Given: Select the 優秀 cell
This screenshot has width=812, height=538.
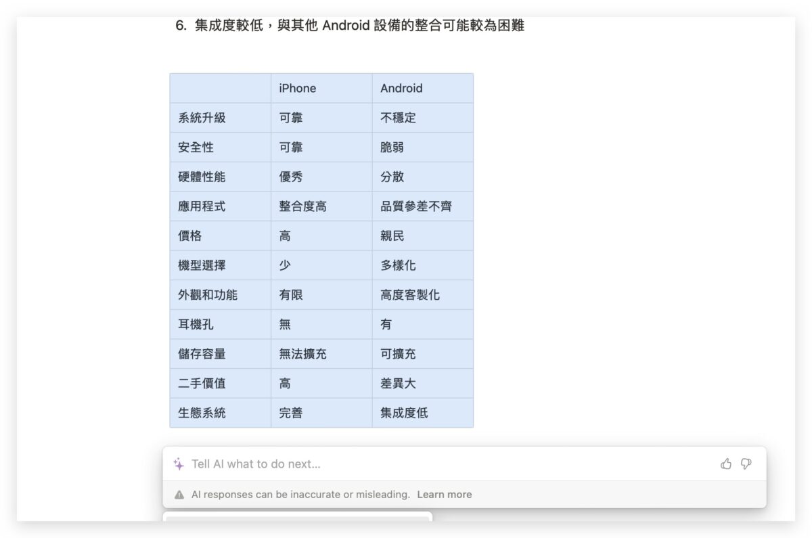Looking at the screenshot, I should click(x=321, y=177).
